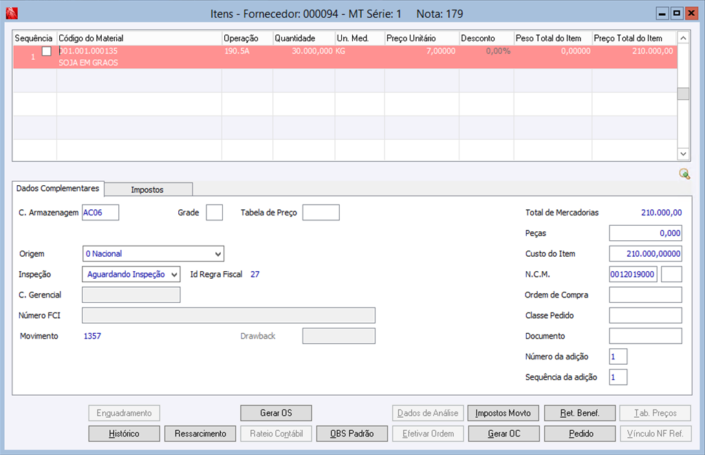Click the Tabela de Preço field

click(321, 213)
